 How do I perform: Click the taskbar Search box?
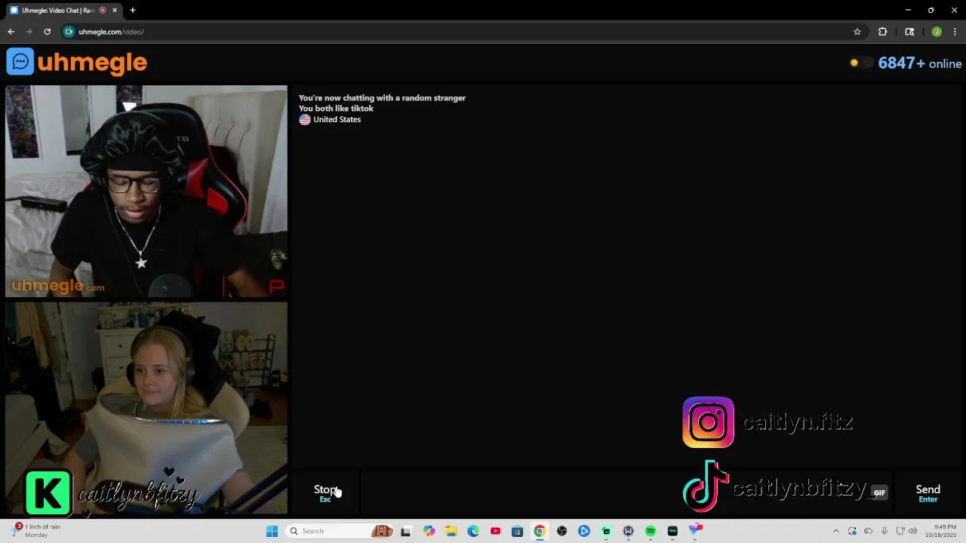(340, 531)
